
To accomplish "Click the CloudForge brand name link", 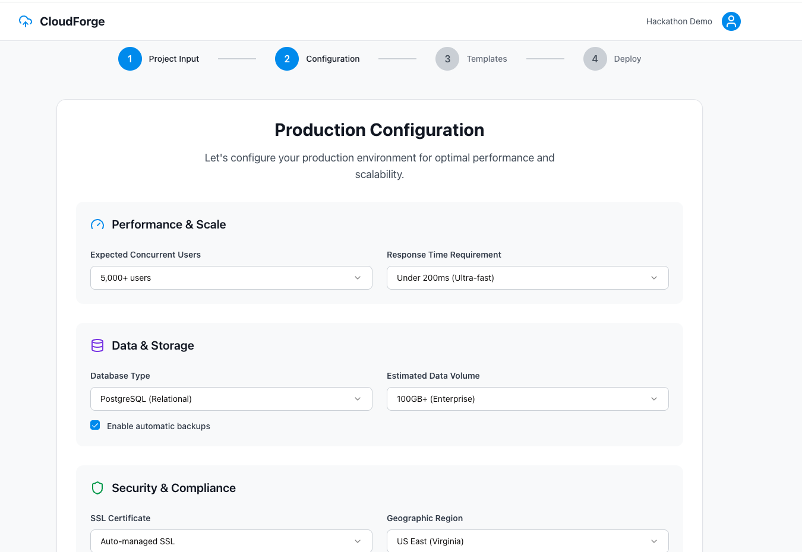I will [72, 21].
